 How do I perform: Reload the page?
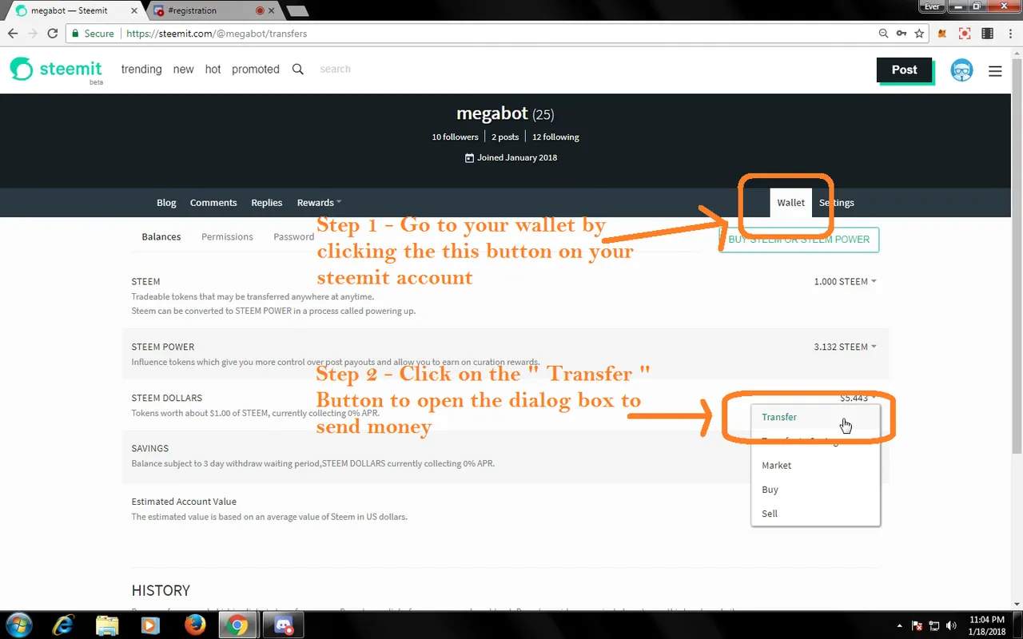pyautogui.click(x=53, y=34)
